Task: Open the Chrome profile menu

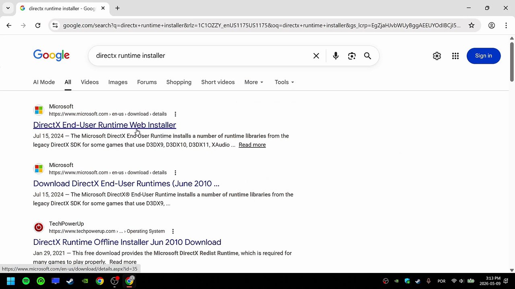Action: (492, 25)
